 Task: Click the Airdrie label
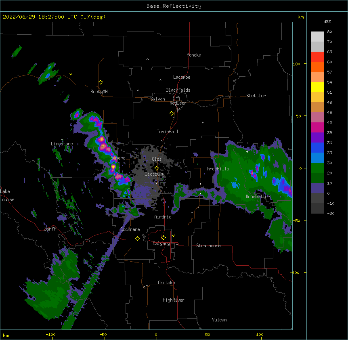click(x=163, y=217)
